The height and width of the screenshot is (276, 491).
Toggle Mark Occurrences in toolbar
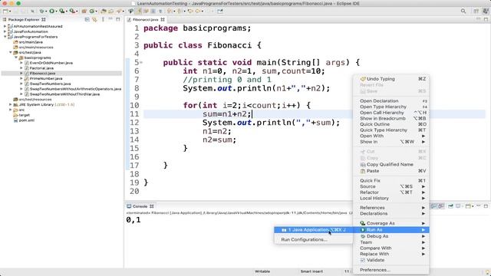click(x=138, y=11)
